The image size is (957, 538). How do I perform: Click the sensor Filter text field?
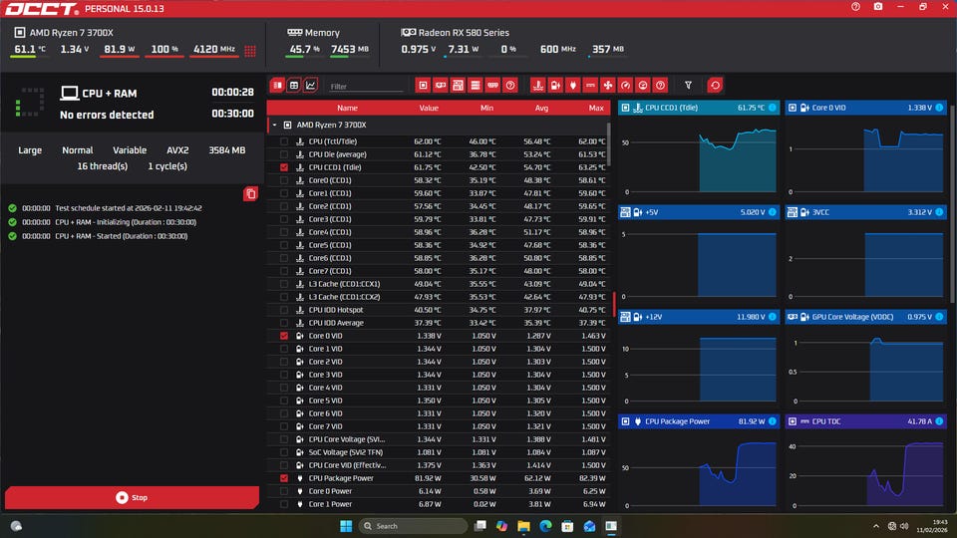[366, 87]
